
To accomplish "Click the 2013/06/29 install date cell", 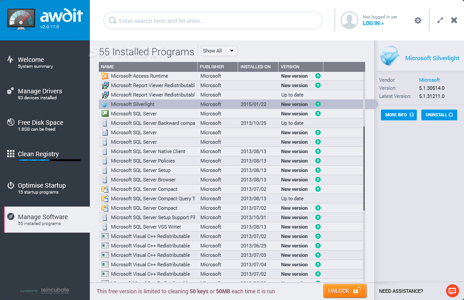I will 253,246.
